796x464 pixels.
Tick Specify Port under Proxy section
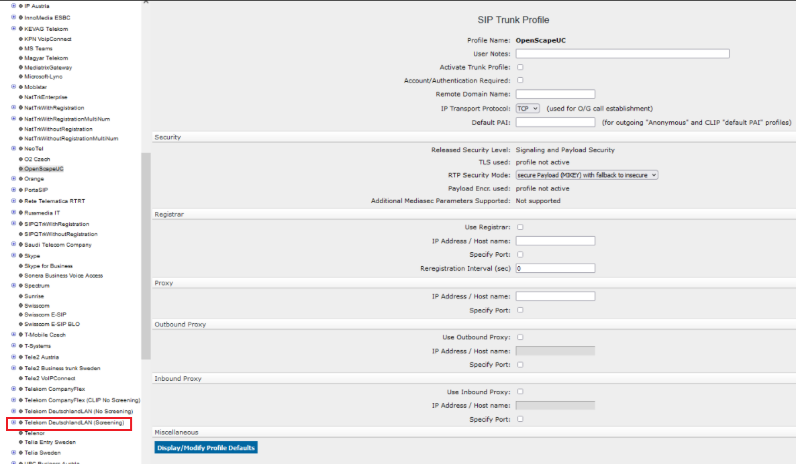[520, 310]
